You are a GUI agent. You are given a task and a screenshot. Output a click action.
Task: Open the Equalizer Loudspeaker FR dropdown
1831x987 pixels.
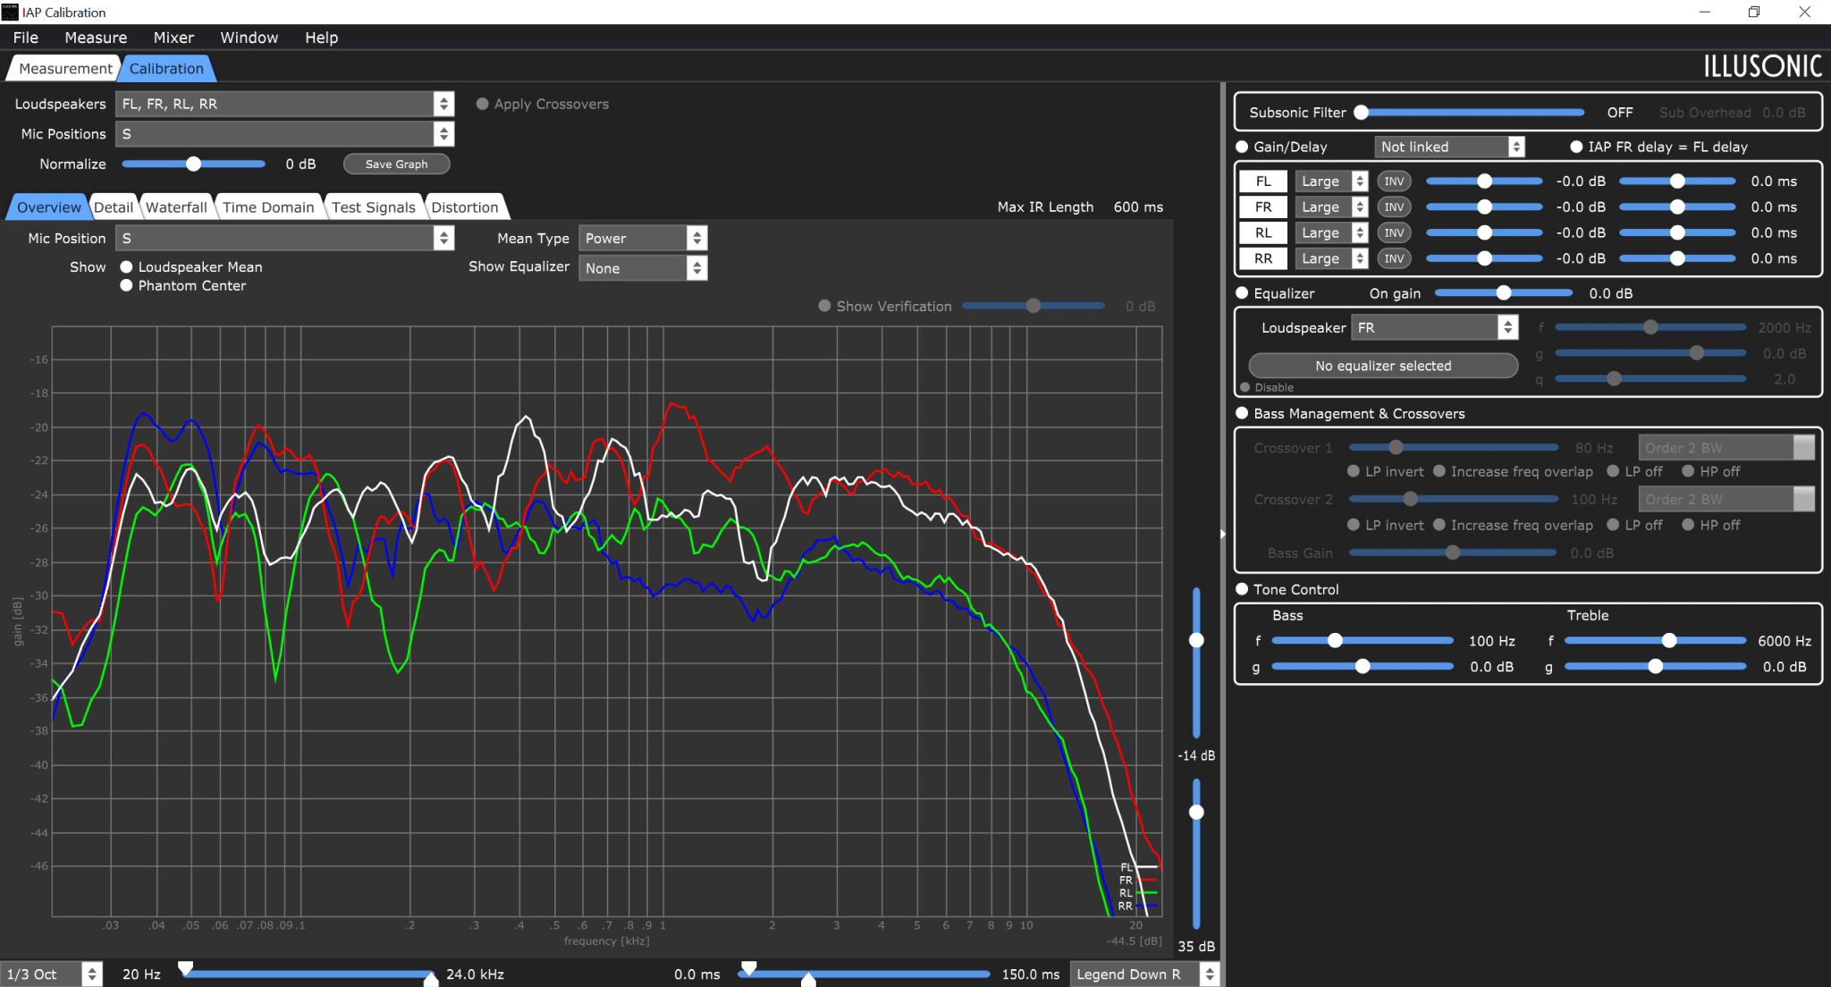1434,328
